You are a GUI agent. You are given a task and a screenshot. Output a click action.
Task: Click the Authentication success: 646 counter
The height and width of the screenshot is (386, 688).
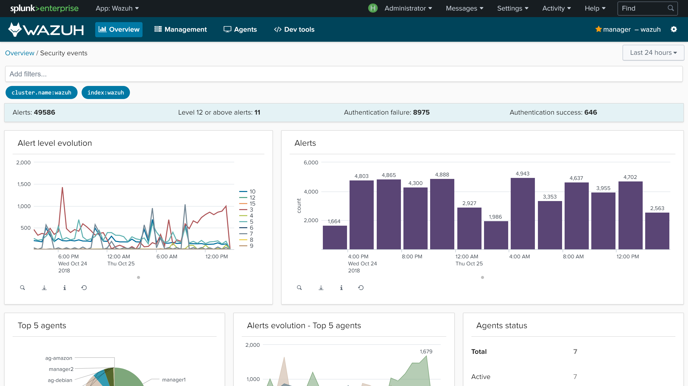pyautogui.click(x=553, y=112)
